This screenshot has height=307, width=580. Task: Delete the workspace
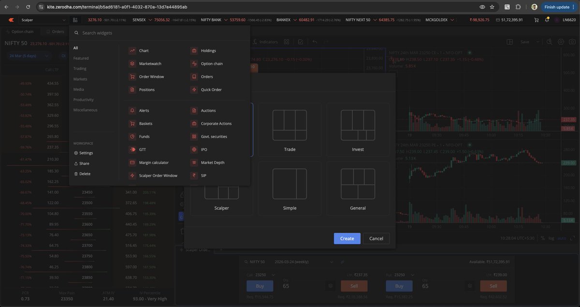coord(82,174)
